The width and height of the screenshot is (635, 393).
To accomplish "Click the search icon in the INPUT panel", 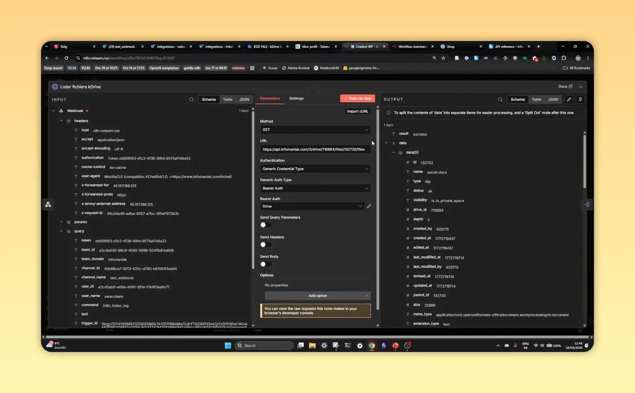I will tap(191, 99).
